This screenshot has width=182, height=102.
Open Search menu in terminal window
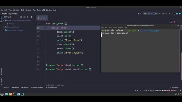(x=115, y=28)
